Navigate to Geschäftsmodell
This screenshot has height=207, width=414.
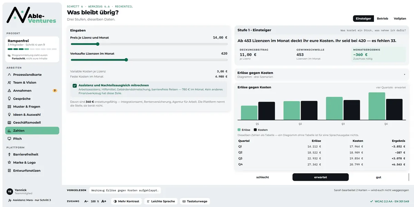tap(32, 123)
